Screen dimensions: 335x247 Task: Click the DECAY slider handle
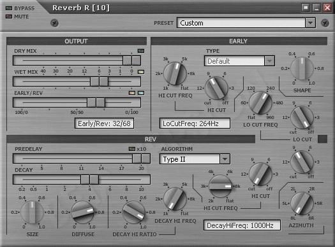pyautogui.click(x=89, y=180)
